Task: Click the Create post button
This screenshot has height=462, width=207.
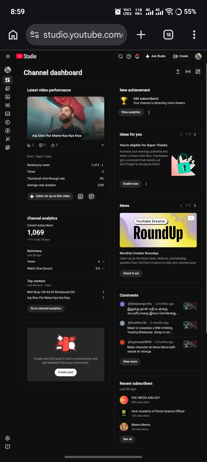Action: pos(66,372)
